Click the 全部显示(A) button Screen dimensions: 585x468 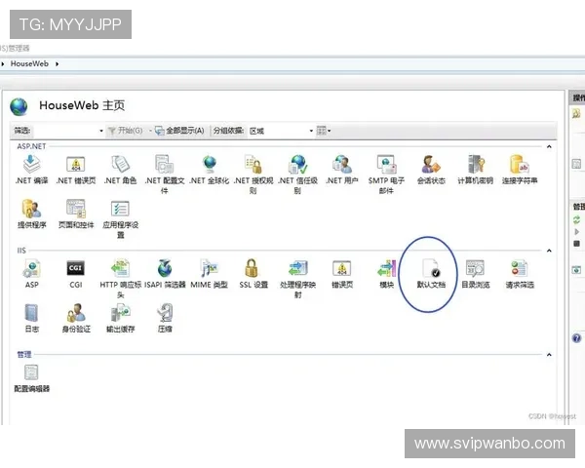[179, 131]
